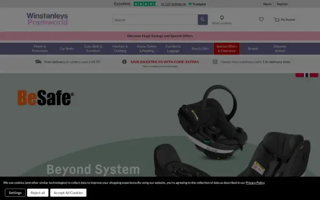Open the Privacy Policy link
Screen dimensions: 320x200
pyautogui.click(x=255, y=182)
